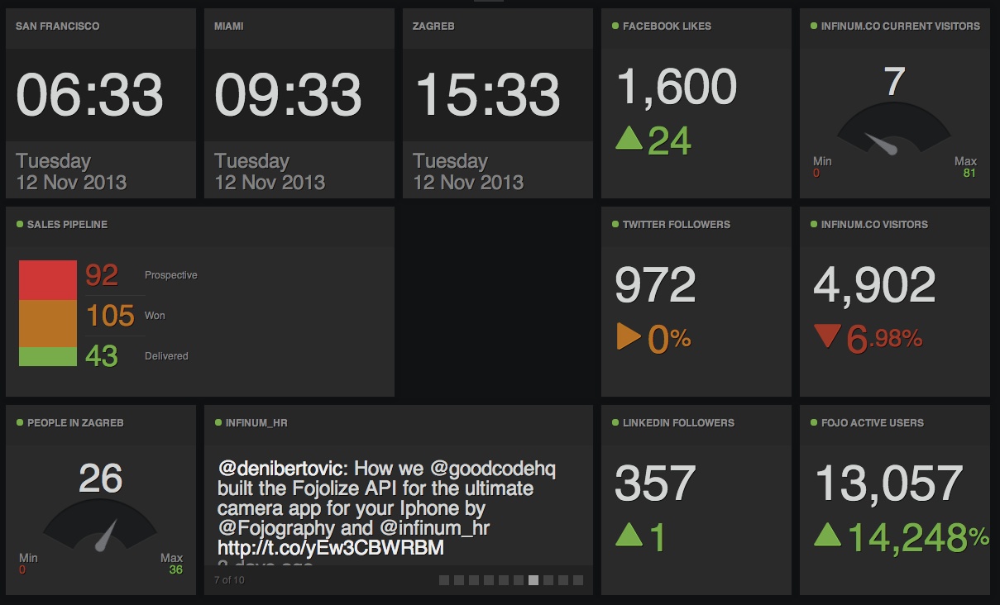Click the status dot next to People in Zagreb
The image size is (1000, 605).
[19, 422]
